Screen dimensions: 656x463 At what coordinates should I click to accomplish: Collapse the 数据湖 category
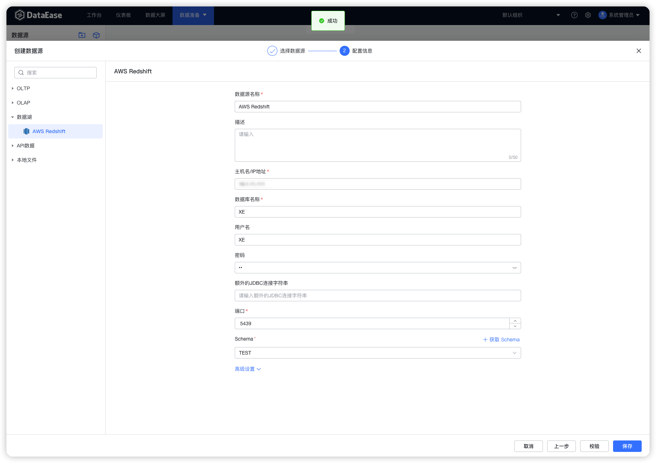pyautogui.click(x=13, y=117)
